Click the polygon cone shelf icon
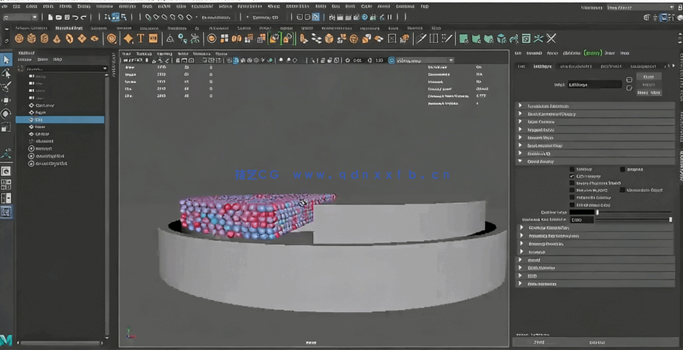683x350 pixels. click(x=58, y=39)
